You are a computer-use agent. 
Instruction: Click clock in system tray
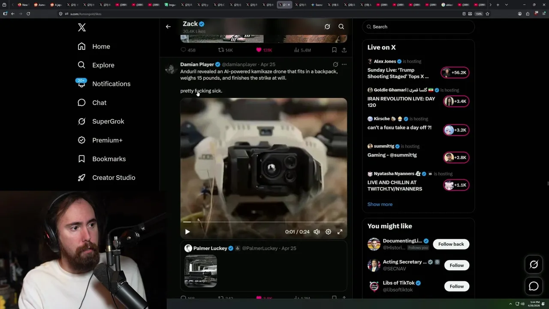pos(534,304)
